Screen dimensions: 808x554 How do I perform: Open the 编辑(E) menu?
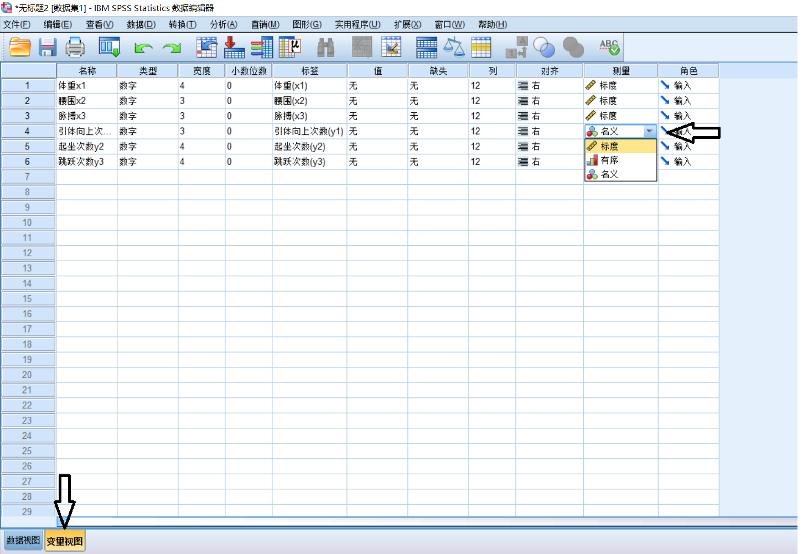pos(58,24)
